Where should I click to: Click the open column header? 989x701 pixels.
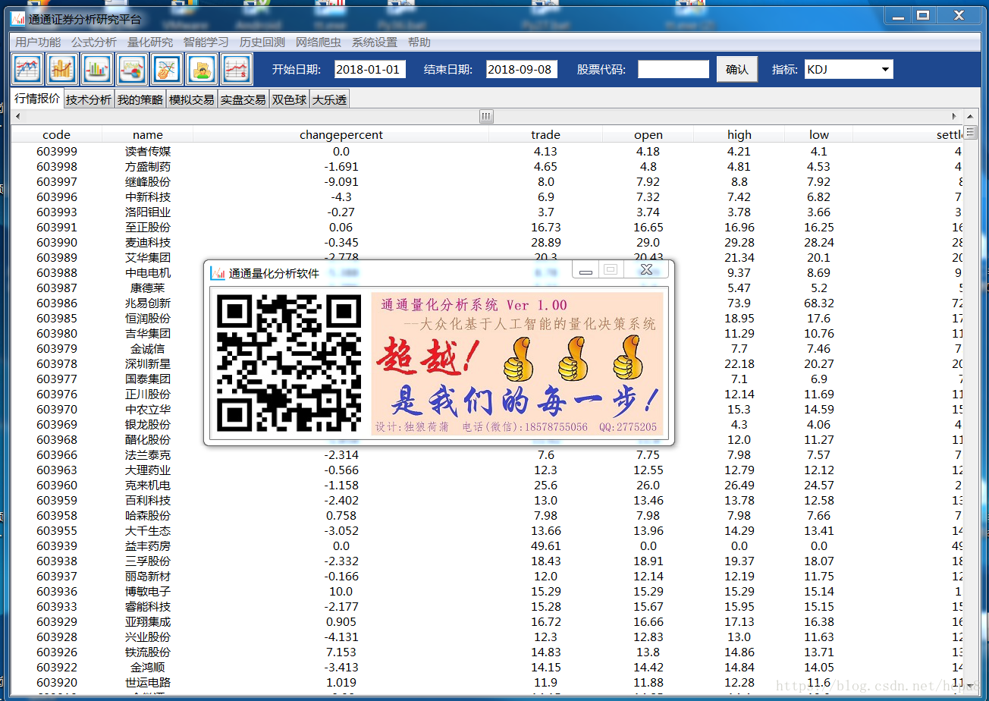click(x=648, y=135)
